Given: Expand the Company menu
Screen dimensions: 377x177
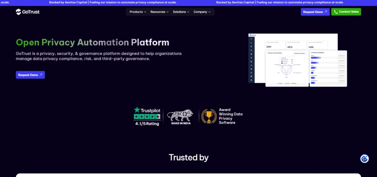Looking at the screenshot, I should coord(202,12).
